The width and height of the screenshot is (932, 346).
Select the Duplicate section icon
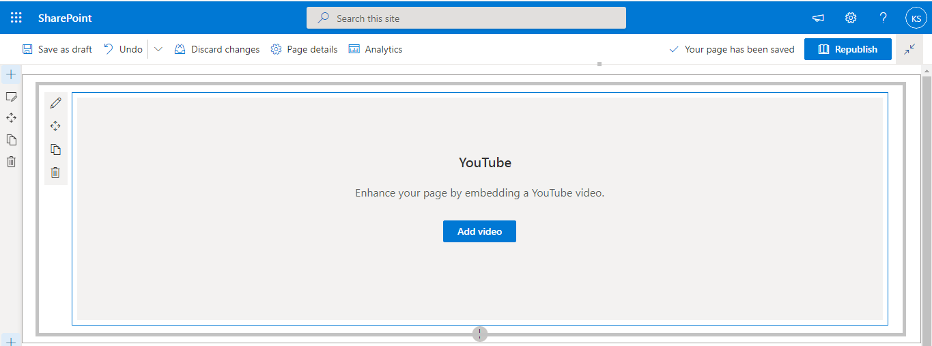click(x=11, y=140)
